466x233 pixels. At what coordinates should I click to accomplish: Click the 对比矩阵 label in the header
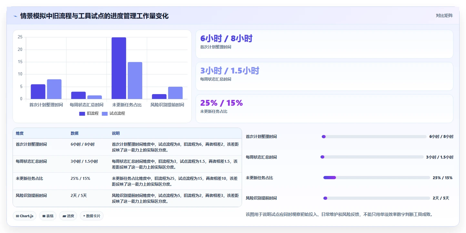point(444,15)
